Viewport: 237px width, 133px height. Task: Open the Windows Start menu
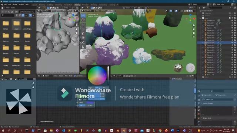pos(3,130)
